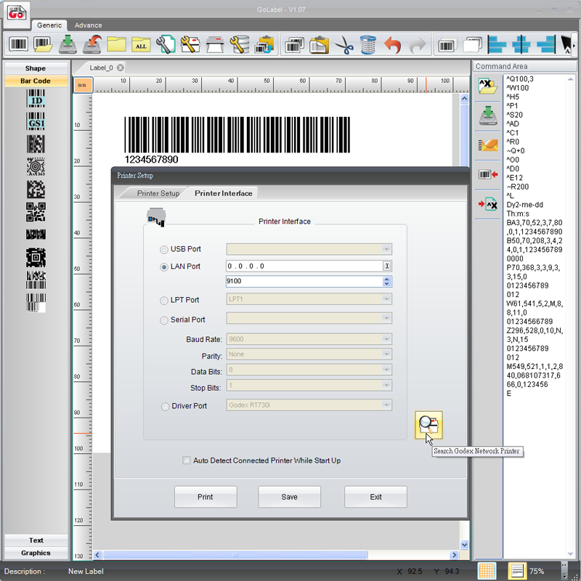Select the USB Port radio button
The image size is (581, 581).
(x=164, y=249)
